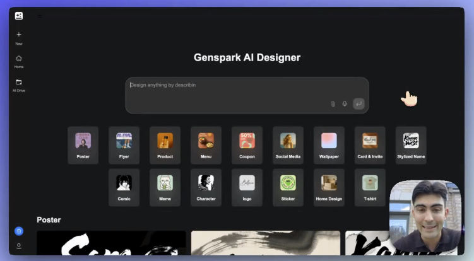
Task: Open the user profile icon
Action: (x=19, y=246)
